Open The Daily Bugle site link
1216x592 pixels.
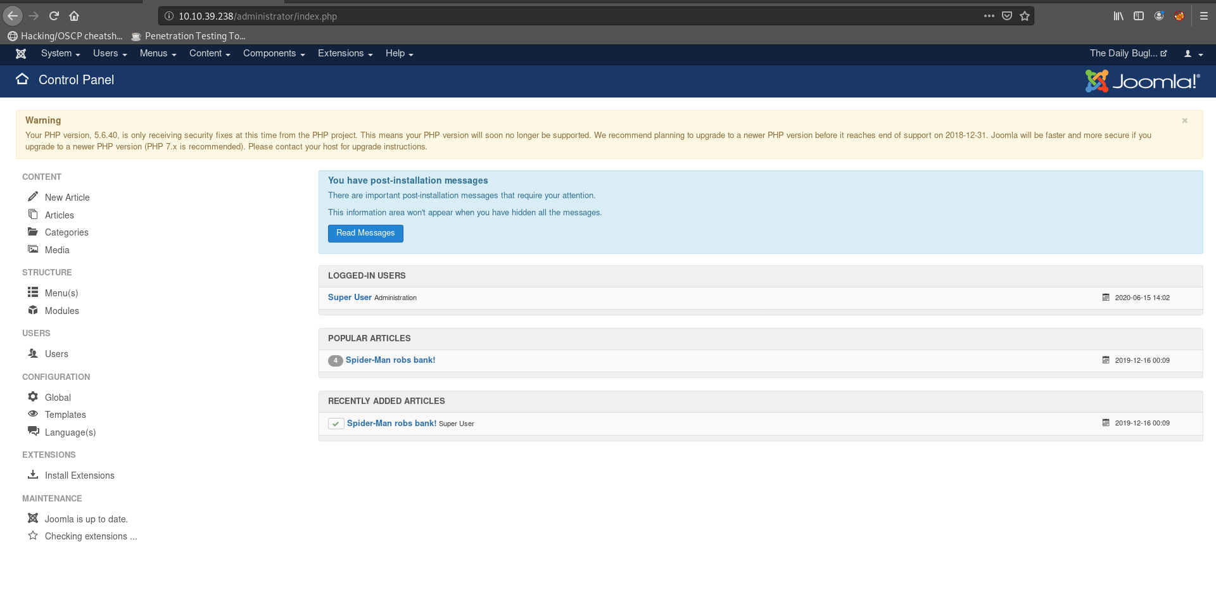1128,54
